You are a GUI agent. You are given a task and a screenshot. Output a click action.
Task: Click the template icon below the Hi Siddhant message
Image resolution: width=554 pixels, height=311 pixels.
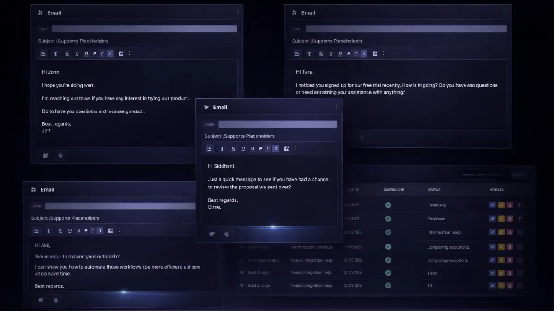click(212, 234)
